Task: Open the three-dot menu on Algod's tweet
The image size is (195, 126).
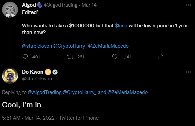Action: (188, 5)
